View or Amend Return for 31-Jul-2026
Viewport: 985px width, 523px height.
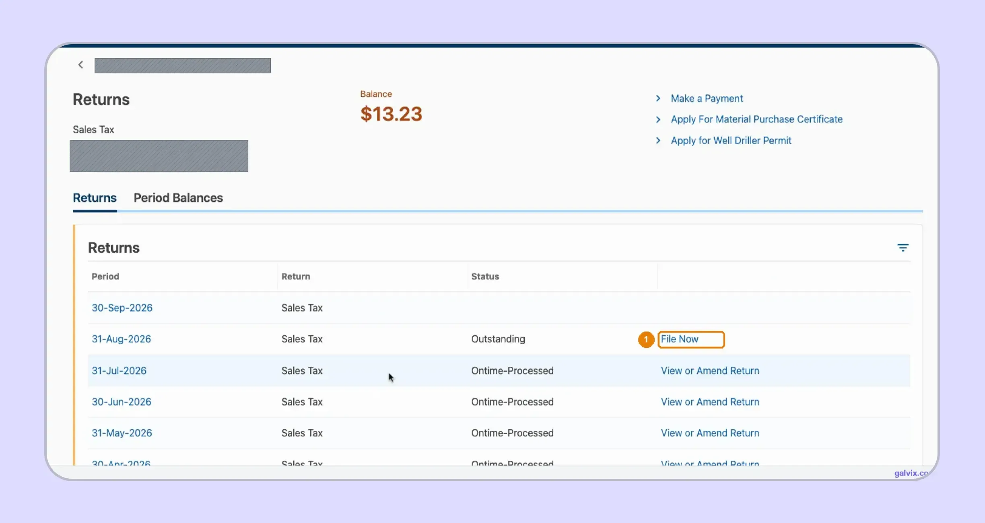coord(710,371)
